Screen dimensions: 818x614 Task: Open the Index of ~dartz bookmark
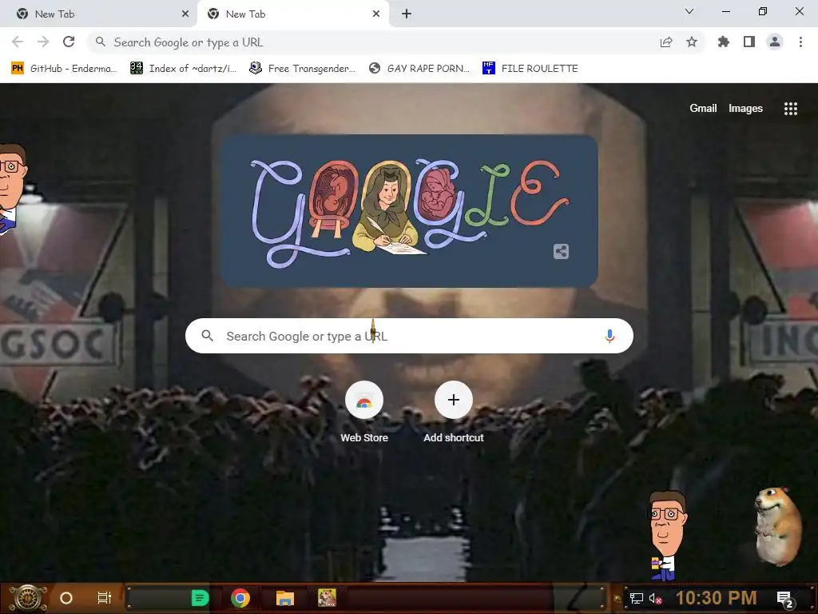(183, 69)
